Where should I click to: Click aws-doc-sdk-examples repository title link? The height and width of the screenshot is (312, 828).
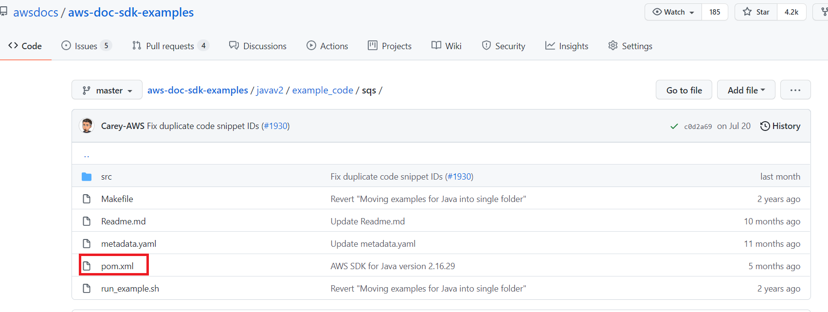(x=131, y=12)
